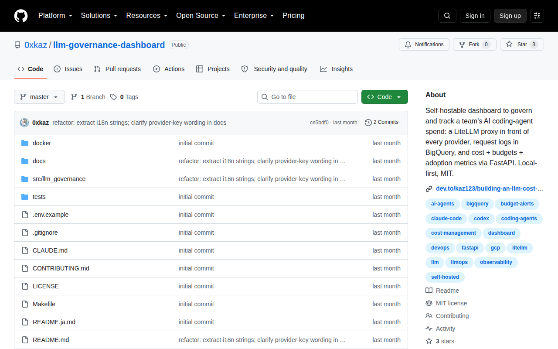The image size is (558, 349).
Task: Open the dev.to article link
Action: pos(490,189)
